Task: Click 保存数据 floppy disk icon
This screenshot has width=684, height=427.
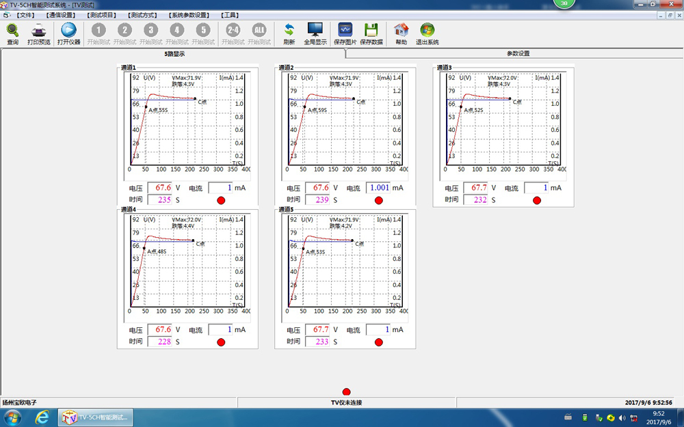Action: [371, 31]
